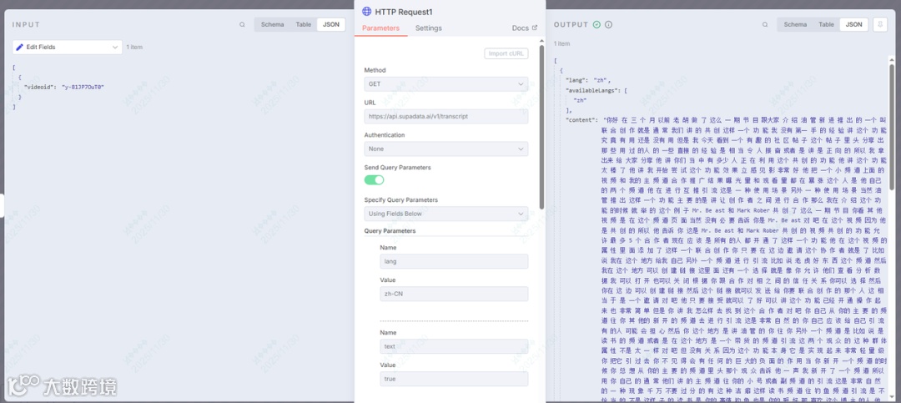Screen dimensions: 901x403
Task: Select Table view in output panel
Action: (826, 25)
